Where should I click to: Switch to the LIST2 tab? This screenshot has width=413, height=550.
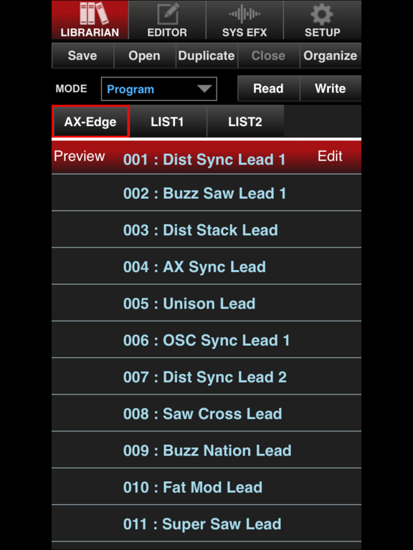[245, 121]
